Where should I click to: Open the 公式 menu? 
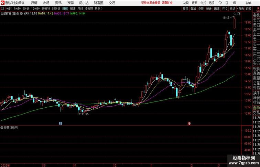click(x=203, y=3)
